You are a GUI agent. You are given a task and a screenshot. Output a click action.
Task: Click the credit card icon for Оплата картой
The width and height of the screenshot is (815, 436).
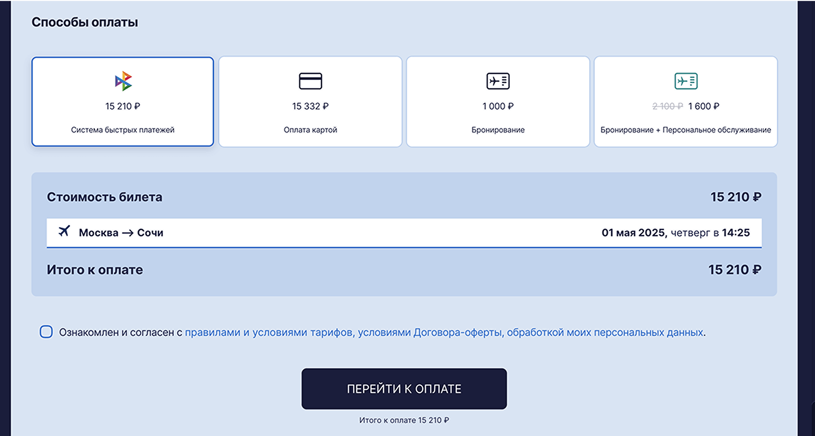tap(310, 81)
